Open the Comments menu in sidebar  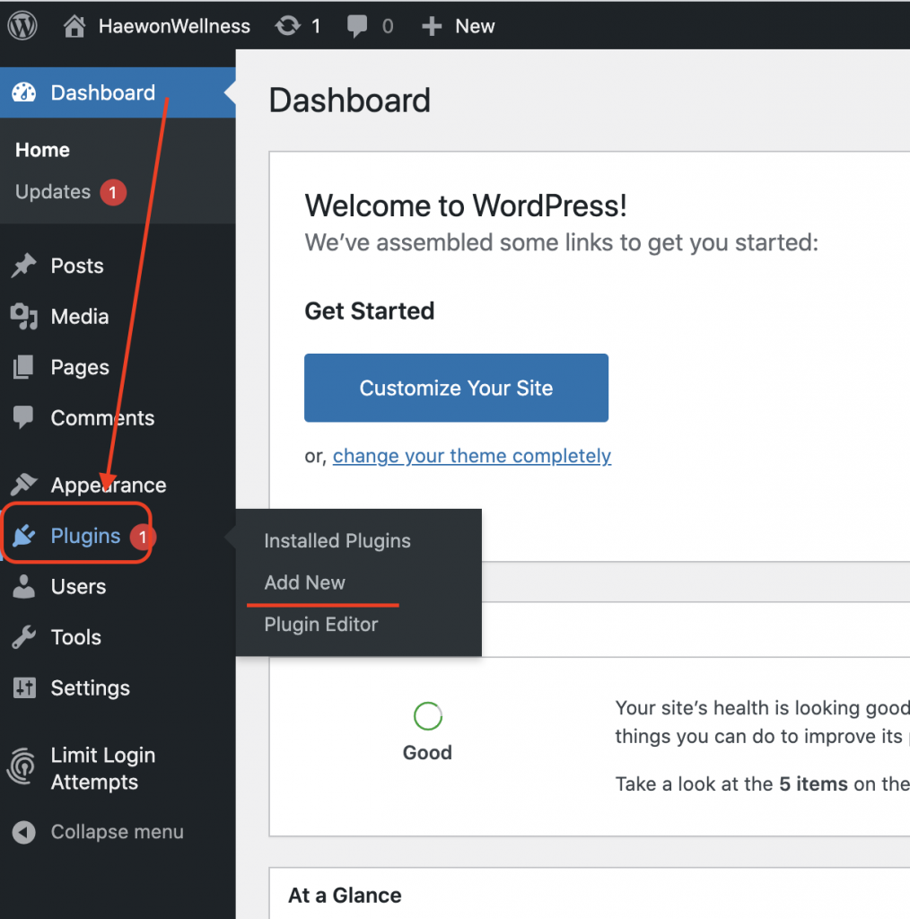102,418
